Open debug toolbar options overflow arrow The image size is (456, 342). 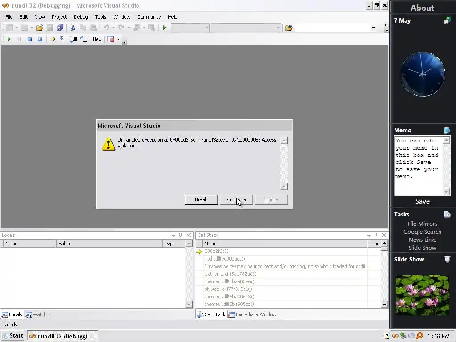click(x=125, y=42)
